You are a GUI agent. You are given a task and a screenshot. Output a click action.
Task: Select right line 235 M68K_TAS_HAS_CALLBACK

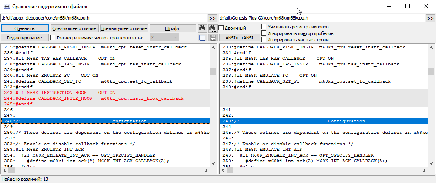tap(324, 58)
